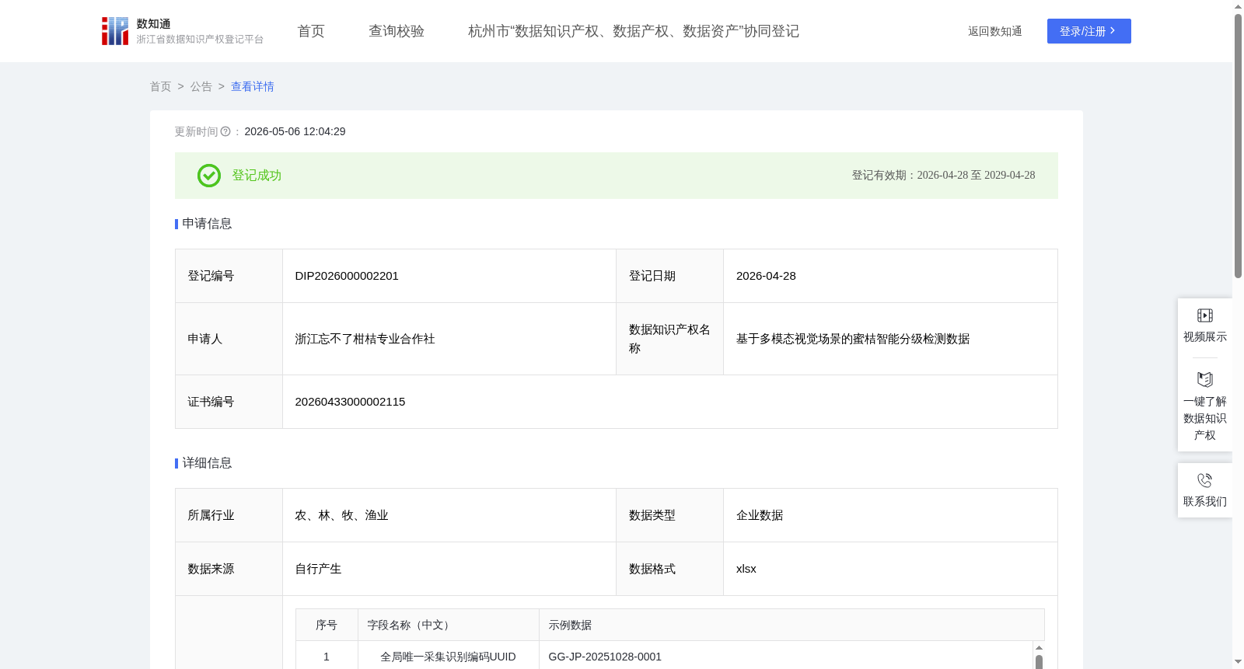Select data format value xlsx
The width and height of the screenshot is (1244, 669).
point(746,569)
